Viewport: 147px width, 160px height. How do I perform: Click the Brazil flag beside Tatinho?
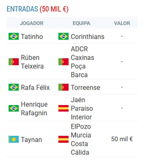click(x=14, y=36)
